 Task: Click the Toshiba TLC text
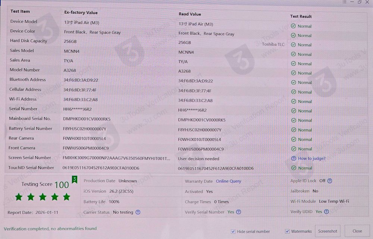(x=273, y=44)
